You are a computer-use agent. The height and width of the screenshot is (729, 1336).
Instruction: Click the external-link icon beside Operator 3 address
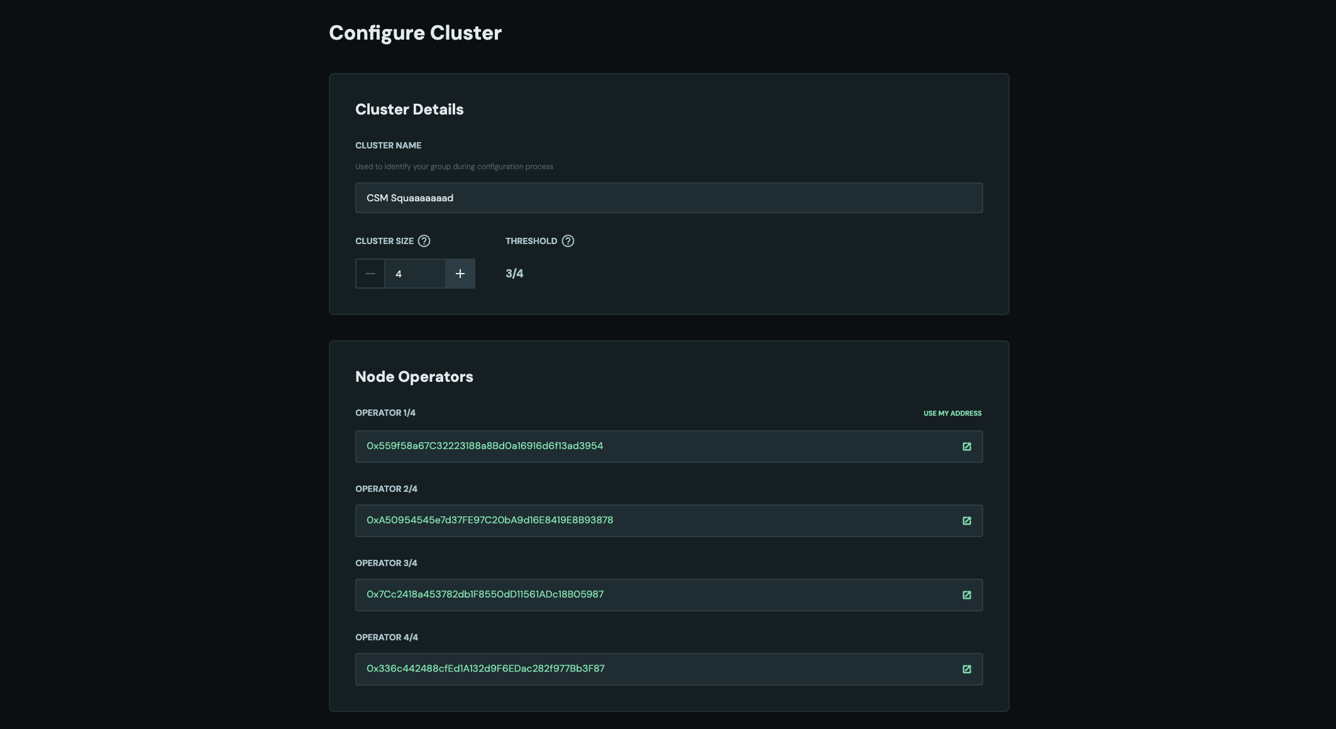[967, 594]
